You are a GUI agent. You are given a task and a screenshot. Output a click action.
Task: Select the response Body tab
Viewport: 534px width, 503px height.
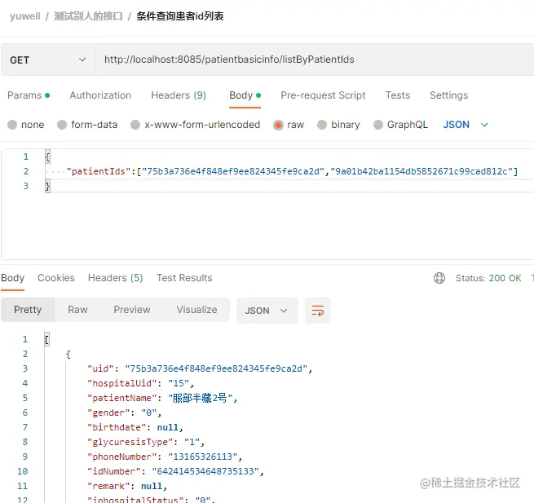[12, 278]
